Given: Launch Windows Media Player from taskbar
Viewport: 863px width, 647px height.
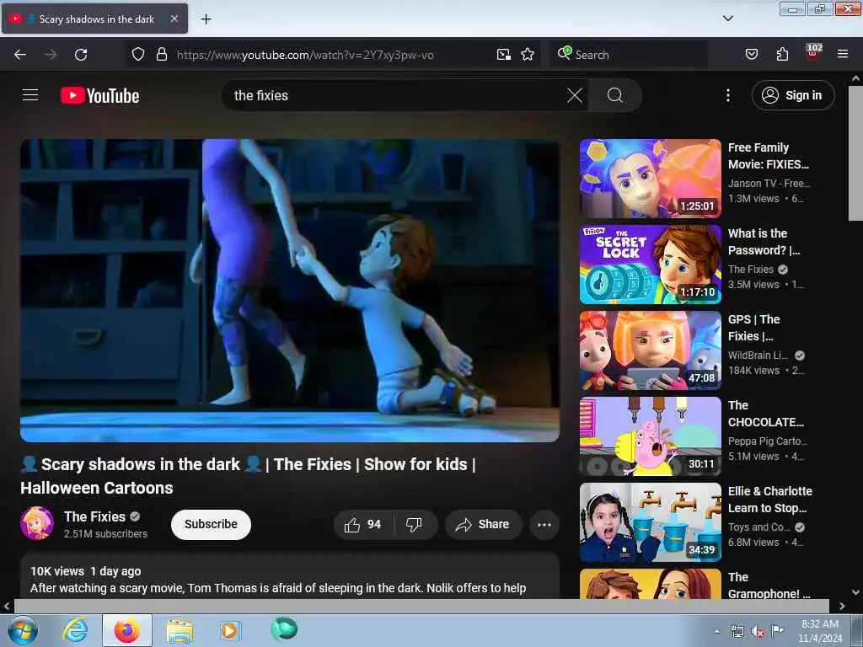Looking at the screenshot, I should tap(229, 630).
